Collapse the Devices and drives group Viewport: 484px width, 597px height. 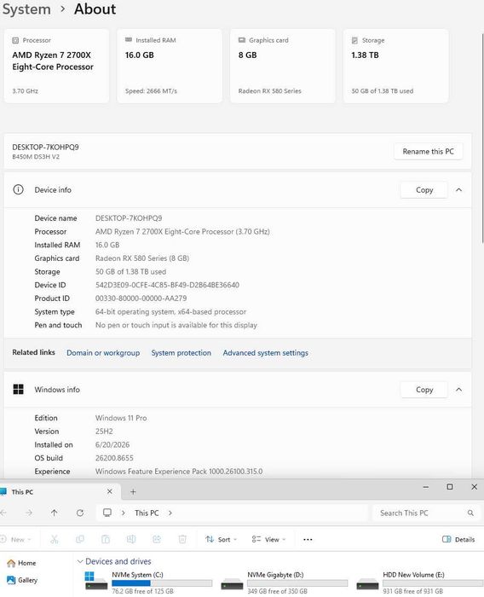(80, 561)
